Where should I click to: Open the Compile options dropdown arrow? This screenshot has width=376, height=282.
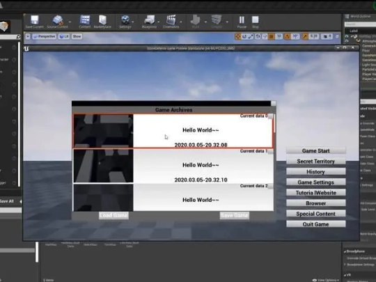[227, 22]
